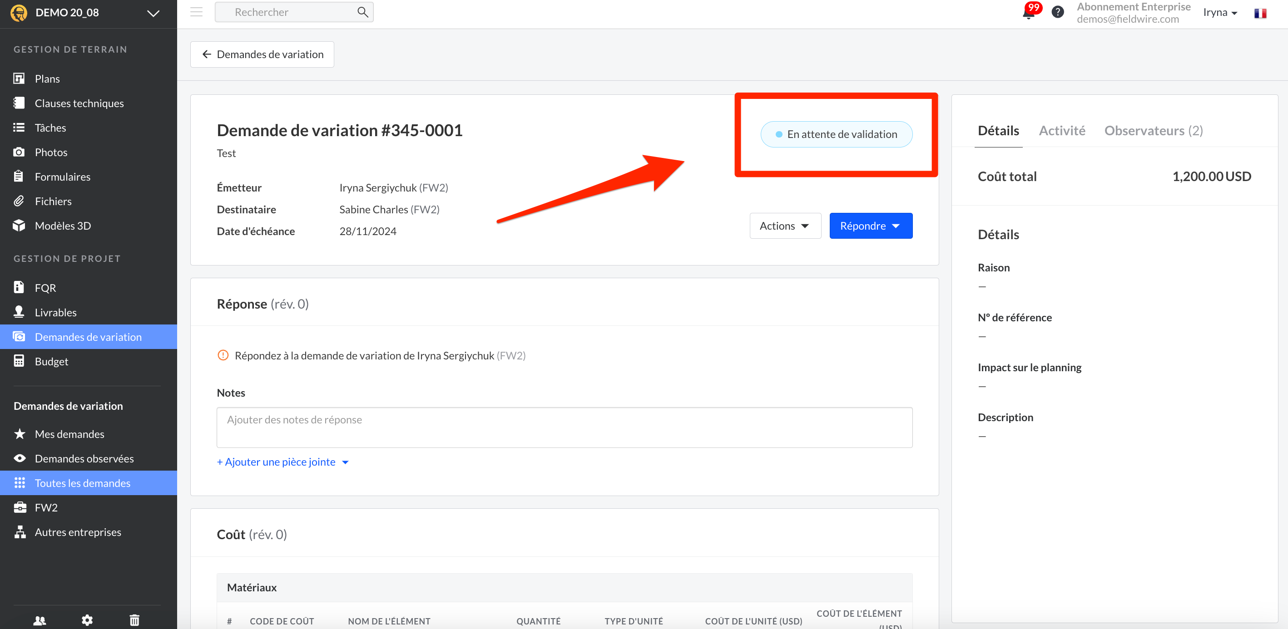Viewport: 1288px width, 629px height.
Task: Click the response notes text field
Action: [x=564, y=427]
